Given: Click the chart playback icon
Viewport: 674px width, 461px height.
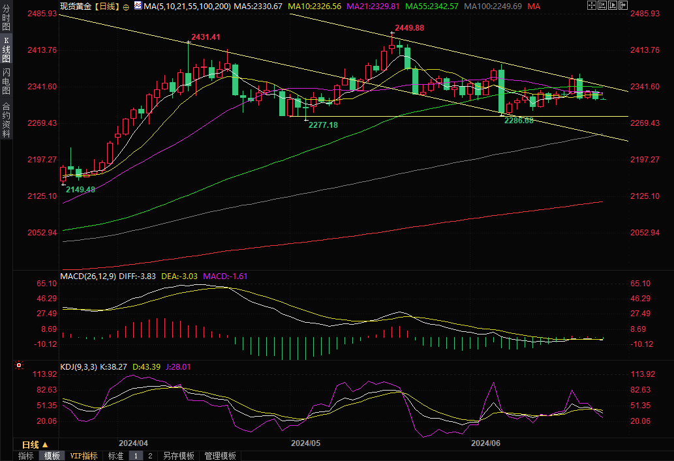Looking at the screenshot, I should tap(613, 5).
